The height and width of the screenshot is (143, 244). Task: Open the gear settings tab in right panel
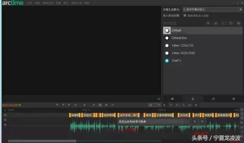point(234,99)
